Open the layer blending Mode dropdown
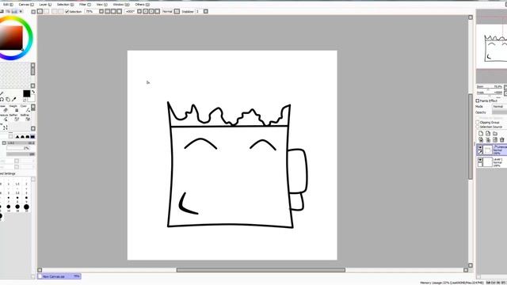 [499, 106]
